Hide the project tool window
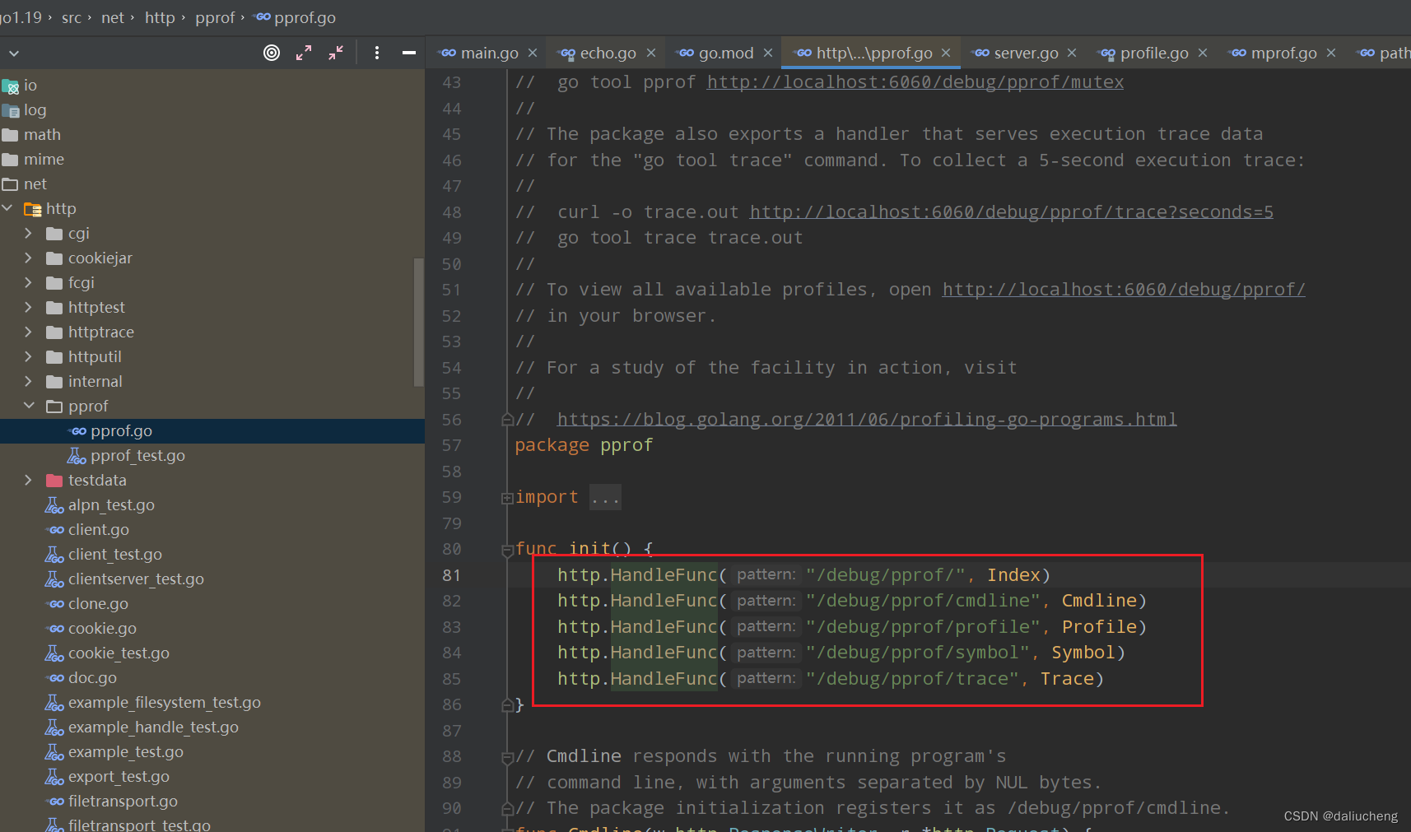1411x832 pixels. click(x=408, y=53)
